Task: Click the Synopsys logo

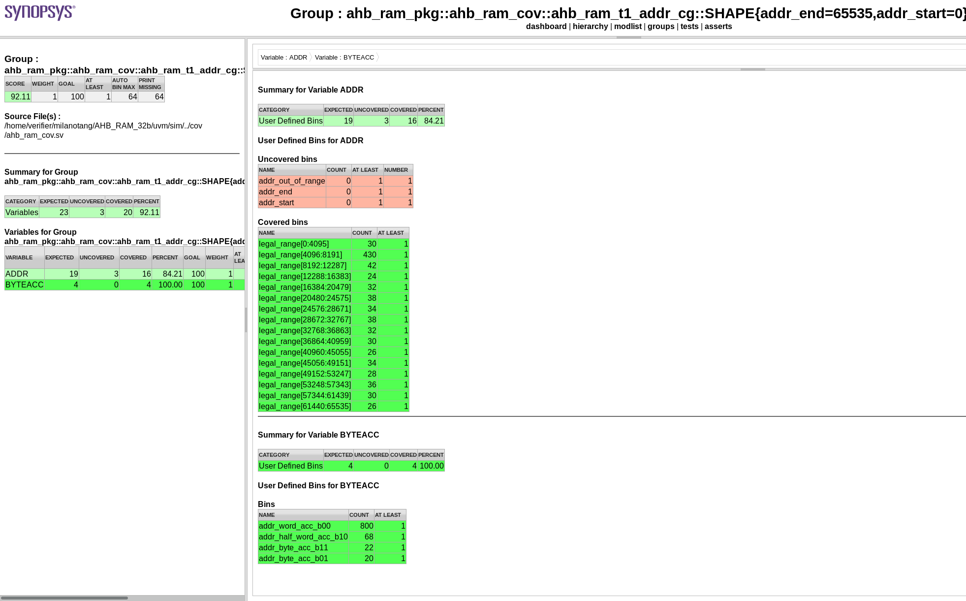Action: (40, 12)
